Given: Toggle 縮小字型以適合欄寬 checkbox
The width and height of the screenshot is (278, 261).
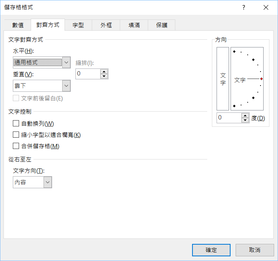Looking at the screenshot, I should click(x=16, y=135).
